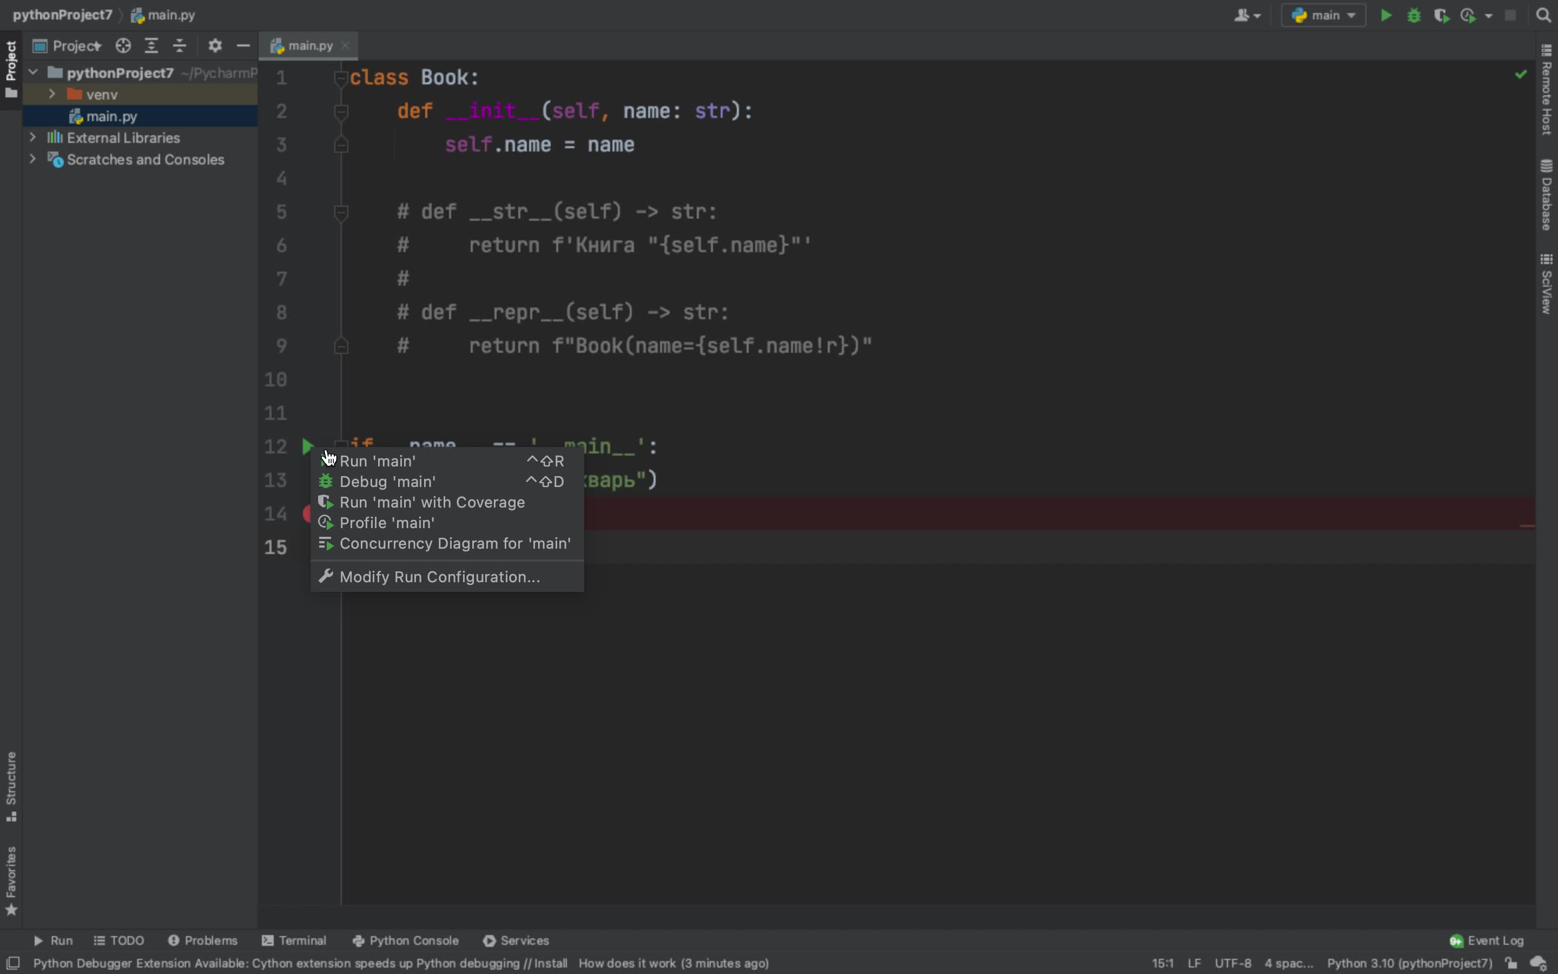The image size is (1558, 974).
Task: Open the Services tool window
Action: pyautogui.click(x=516, y=940)
